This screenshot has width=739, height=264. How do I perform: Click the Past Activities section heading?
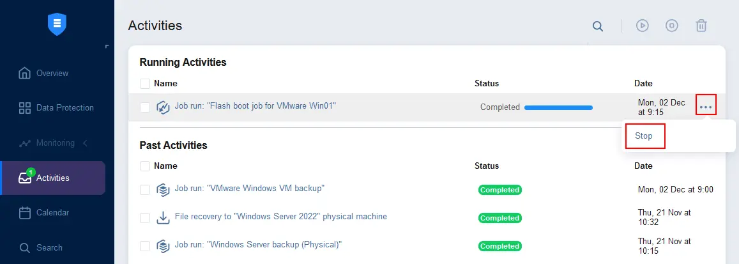tap(174, 145)
